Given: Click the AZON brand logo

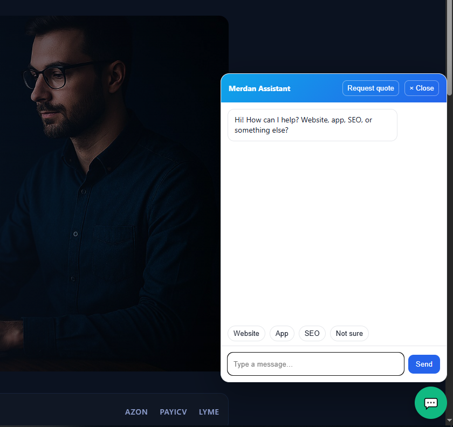Looking at the screenshot, I should [136, 412].
